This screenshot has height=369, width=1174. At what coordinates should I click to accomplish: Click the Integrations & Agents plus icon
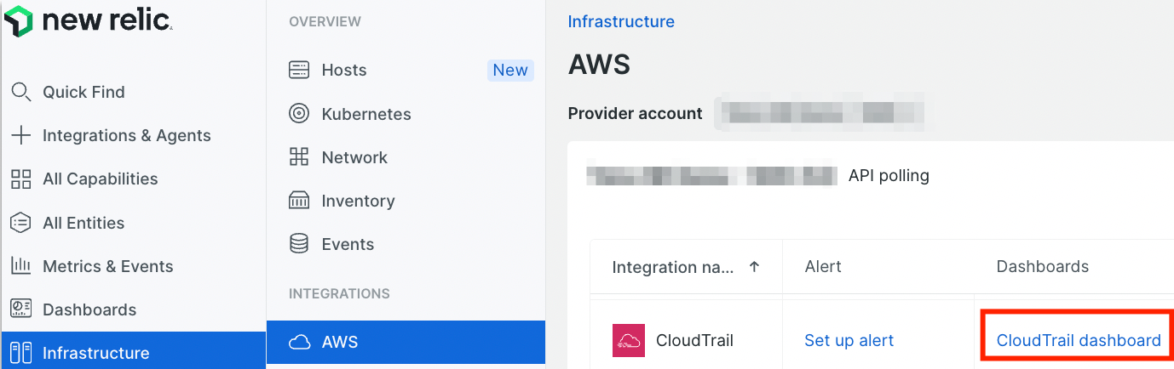pos(20,135)
